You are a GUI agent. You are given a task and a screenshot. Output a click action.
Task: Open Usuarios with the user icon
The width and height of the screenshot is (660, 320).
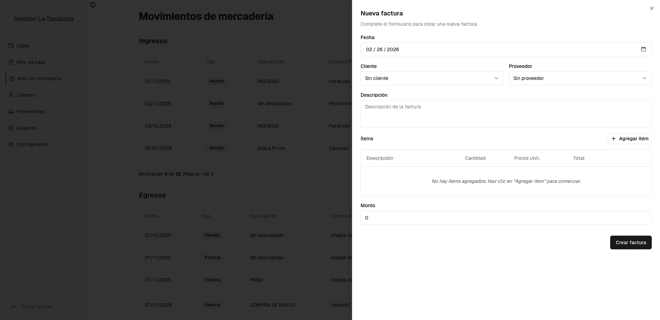coord(11,128)
